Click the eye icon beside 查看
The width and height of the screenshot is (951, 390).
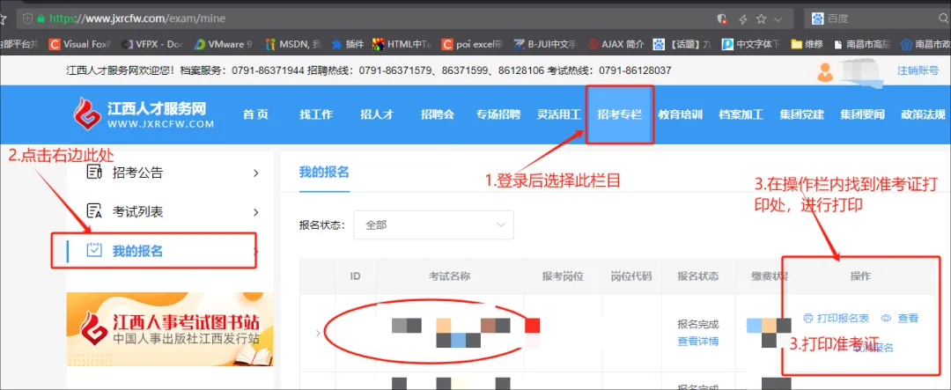pyautogui.click(x=886, y=318)
